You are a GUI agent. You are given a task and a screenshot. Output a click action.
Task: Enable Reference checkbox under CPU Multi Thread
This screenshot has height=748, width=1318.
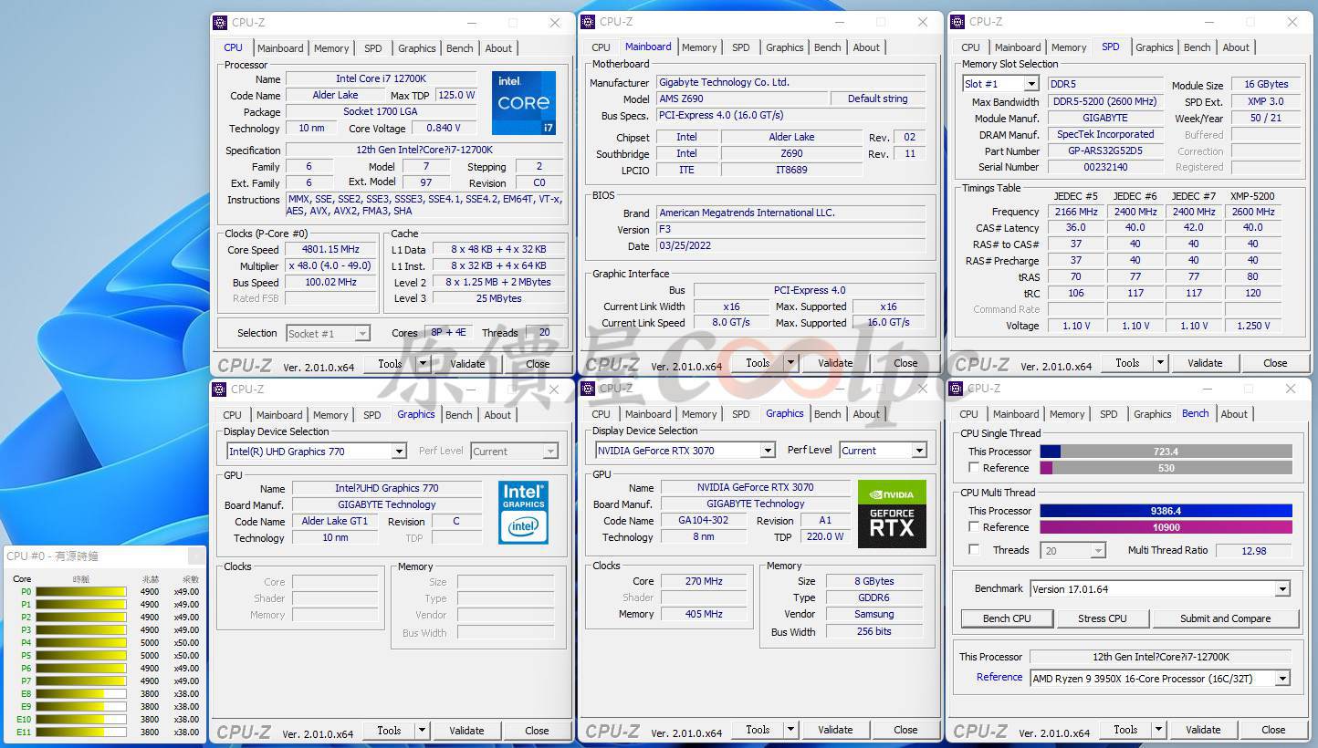(974, 527)
